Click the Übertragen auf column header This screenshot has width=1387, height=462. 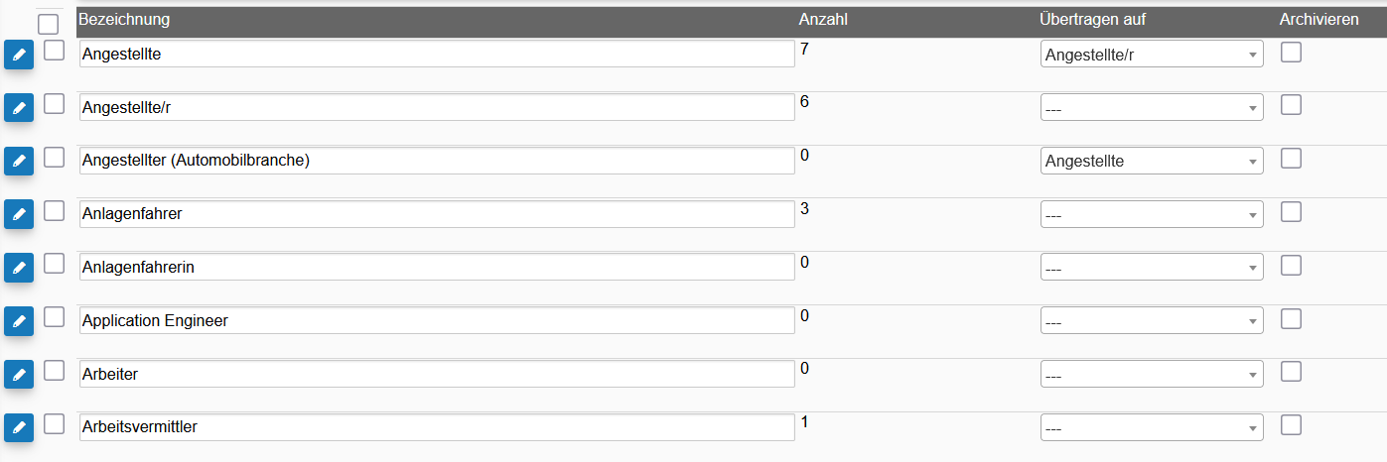(x=1093, y=20)
